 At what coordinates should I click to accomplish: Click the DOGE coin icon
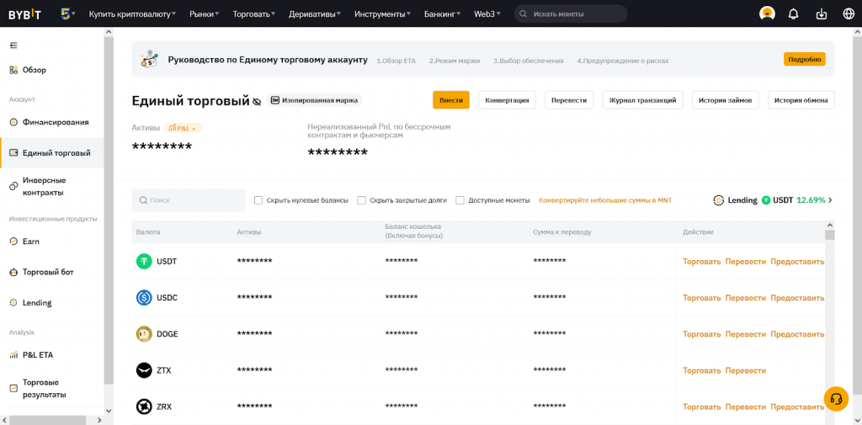pos(144,334)
